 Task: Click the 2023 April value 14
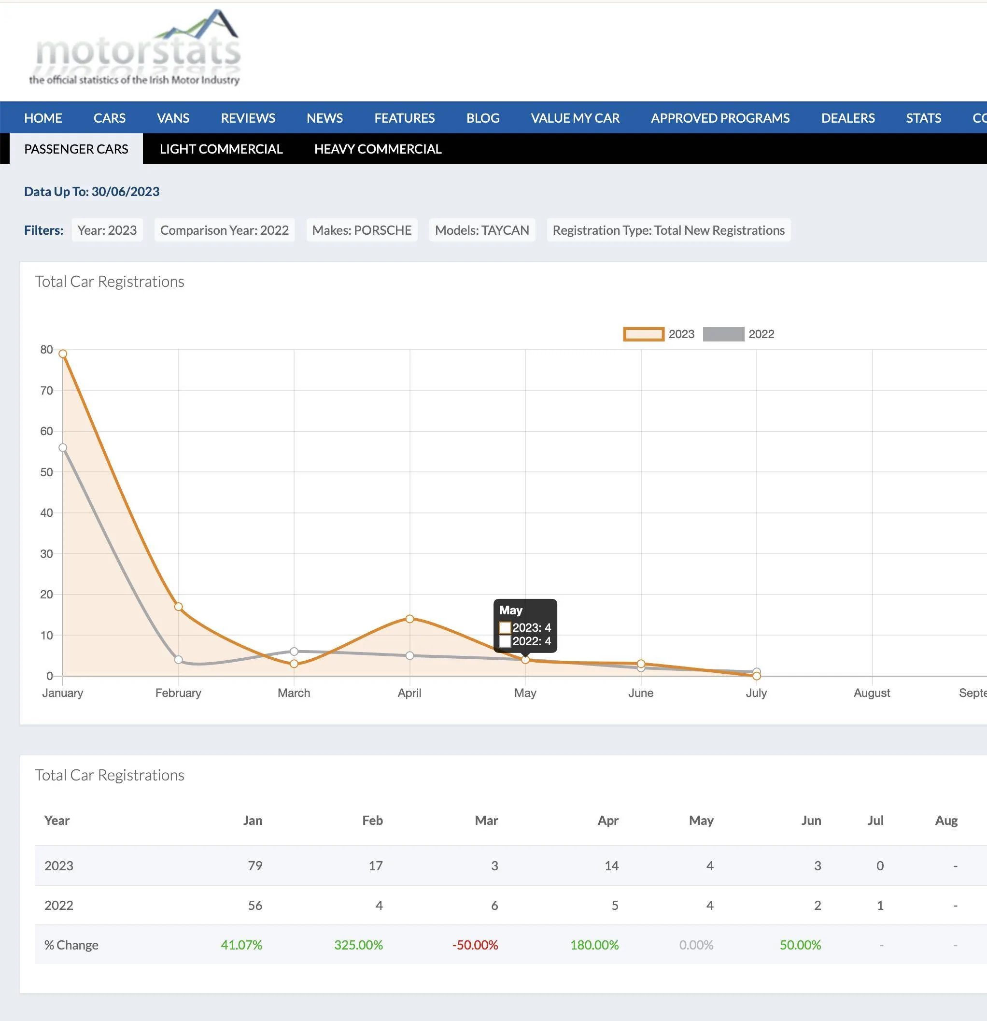[x=611, y=866]
